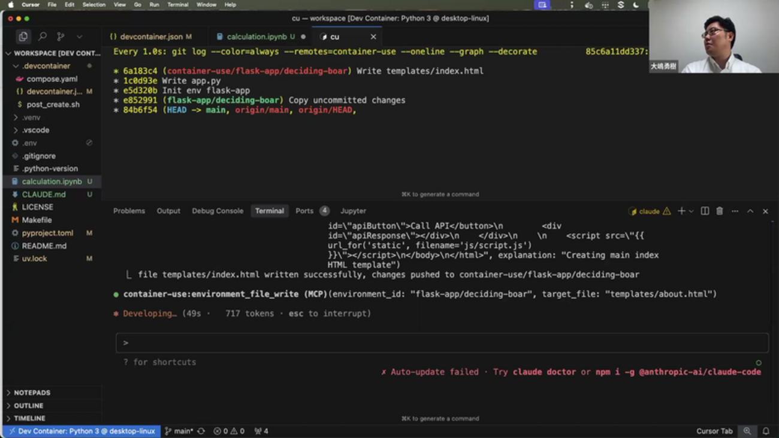Image resolution: width=779 pixels, height=438 pixels.
Task: Open forwarded ports status item showing 4
Action: click(x=261, y=431)
